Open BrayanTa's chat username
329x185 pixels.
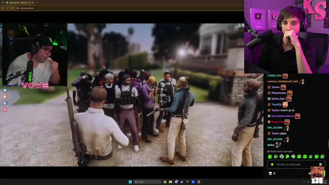(x=277, y=122)
